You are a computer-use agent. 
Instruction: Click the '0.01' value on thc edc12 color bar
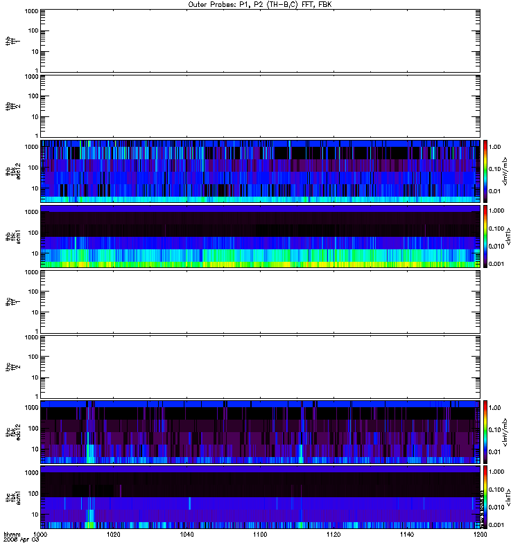[495, 452]
